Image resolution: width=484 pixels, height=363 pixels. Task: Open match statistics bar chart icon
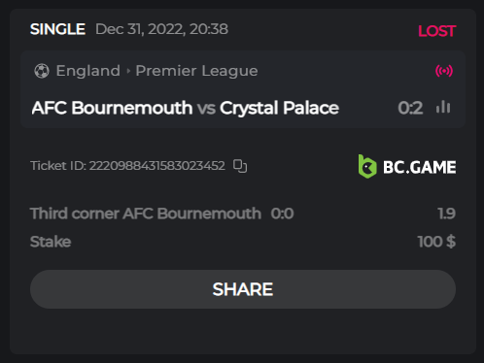(443, 107)
